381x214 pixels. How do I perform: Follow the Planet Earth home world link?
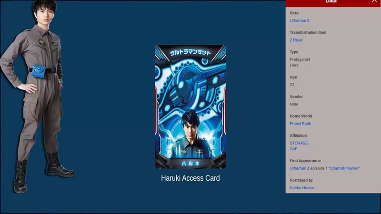coord(301,124)
